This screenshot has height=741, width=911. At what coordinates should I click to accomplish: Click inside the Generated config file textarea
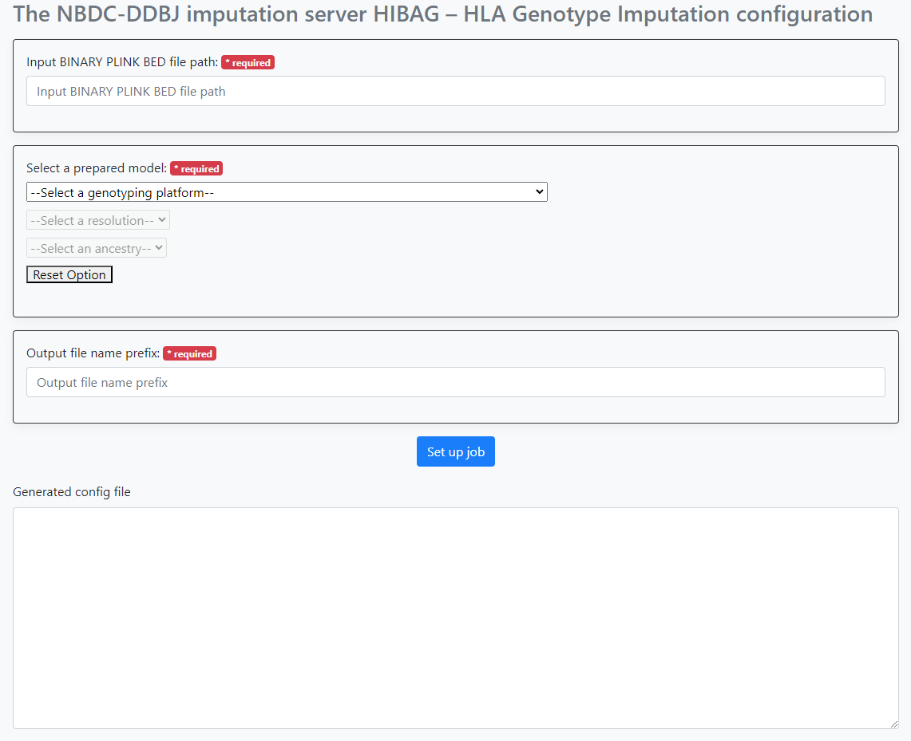(455, 618)
